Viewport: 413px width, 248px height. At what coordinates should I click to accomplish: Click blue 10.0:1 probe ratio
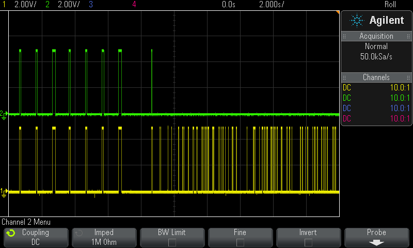click(x=400, y=108)
